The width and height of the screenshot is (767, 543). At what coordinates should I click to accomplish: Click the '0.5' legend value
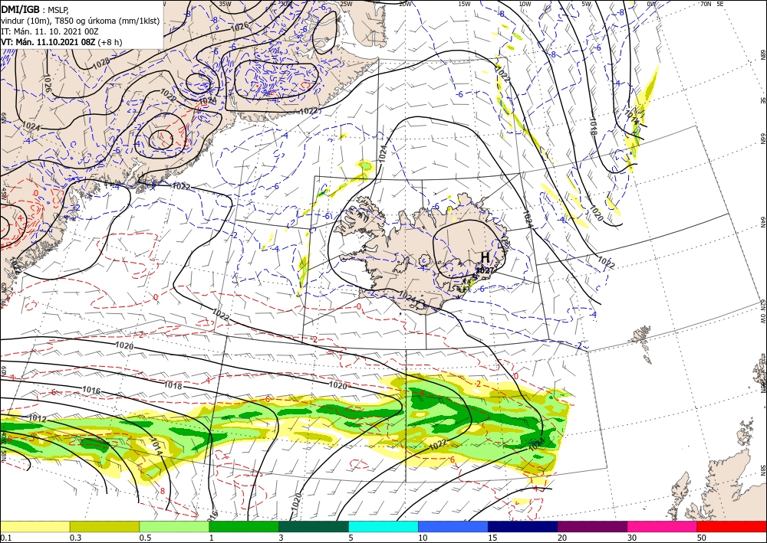[145, 538]
